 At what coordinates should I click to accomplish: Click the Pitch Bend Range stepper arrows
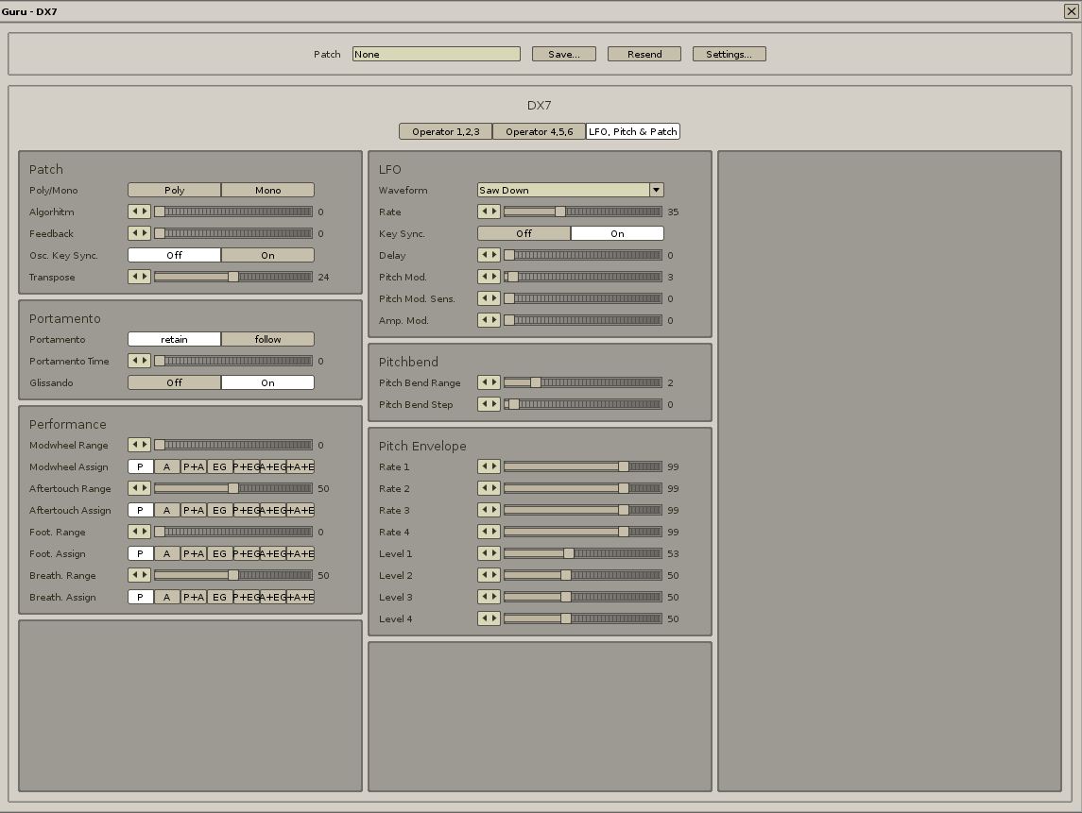pyautogui.click(x=489, y=382)
